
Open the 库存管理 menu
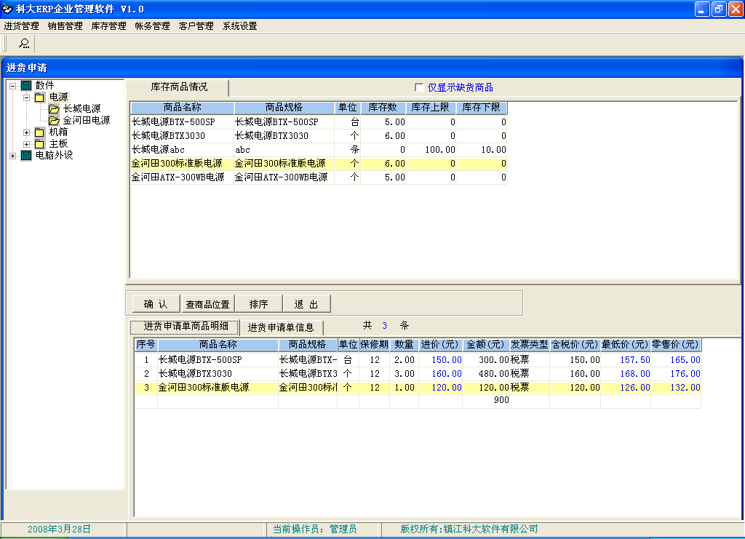coord(108,26)
